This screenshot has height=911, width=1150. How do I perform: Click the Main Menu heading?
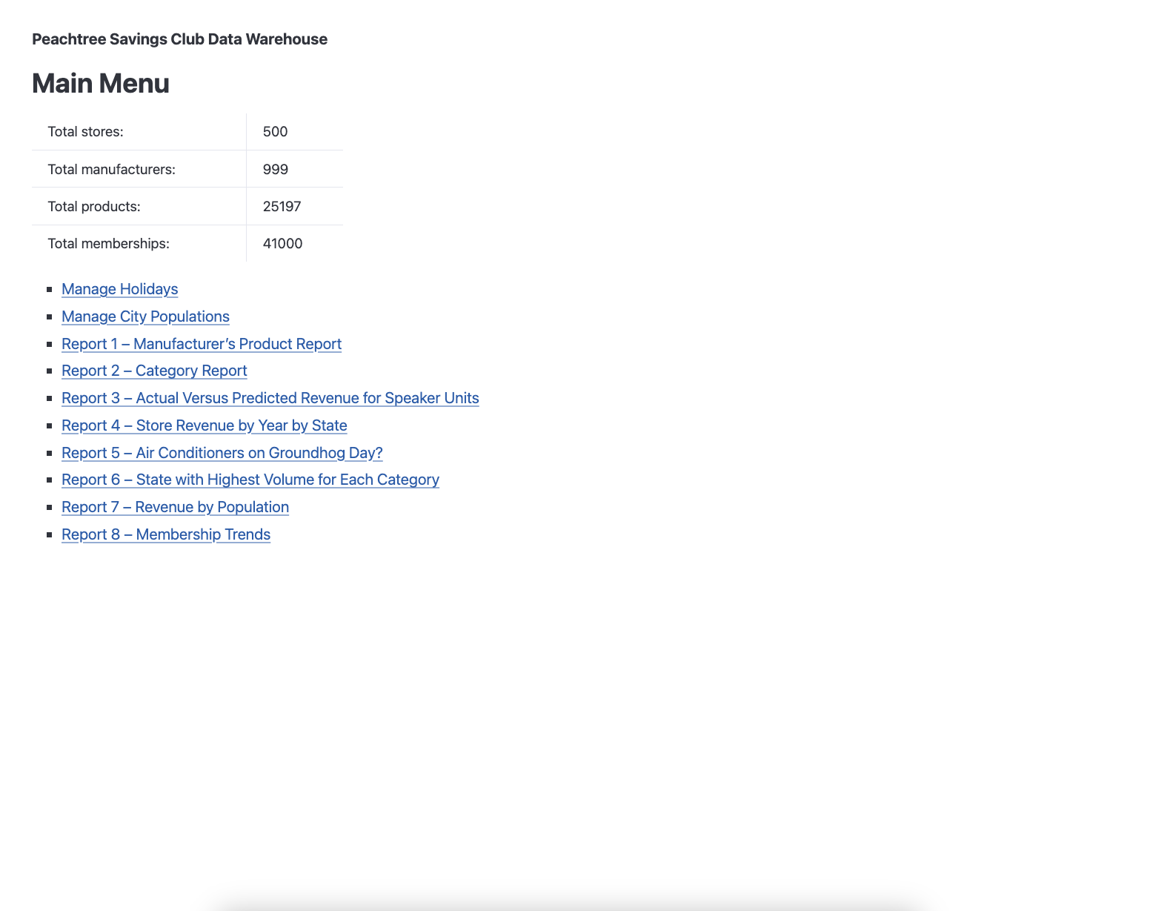click(x=100, y=83)
